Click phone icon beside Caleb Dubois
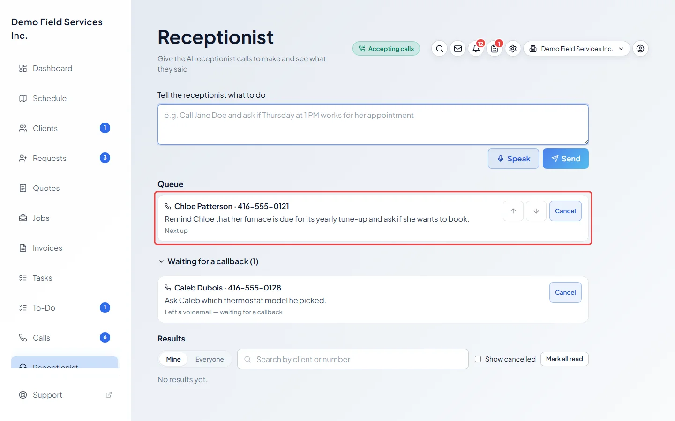The image size is (675, 421). pyautogui.click(x=168, y=288)
